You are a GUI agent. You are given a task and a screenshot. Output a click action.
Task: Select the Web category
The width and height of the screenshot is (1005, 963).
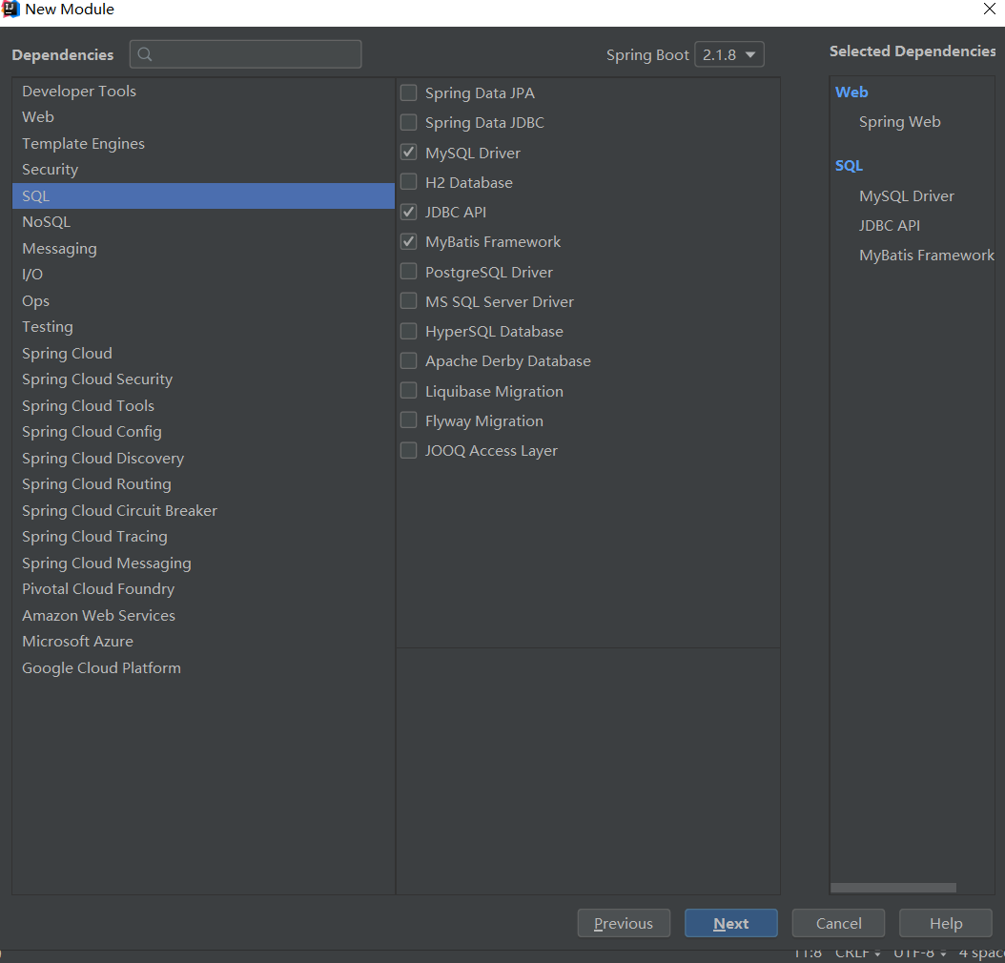(203, 117)
